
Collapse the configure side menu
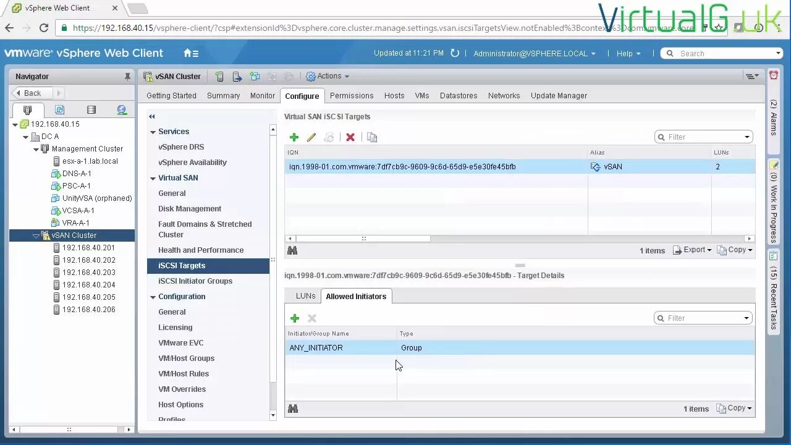click(152, 116)
